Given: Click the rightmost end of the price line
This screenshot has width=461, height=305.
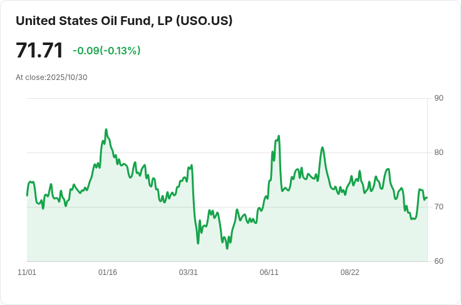Looking at the screenshot, I should tap(427, 198).
